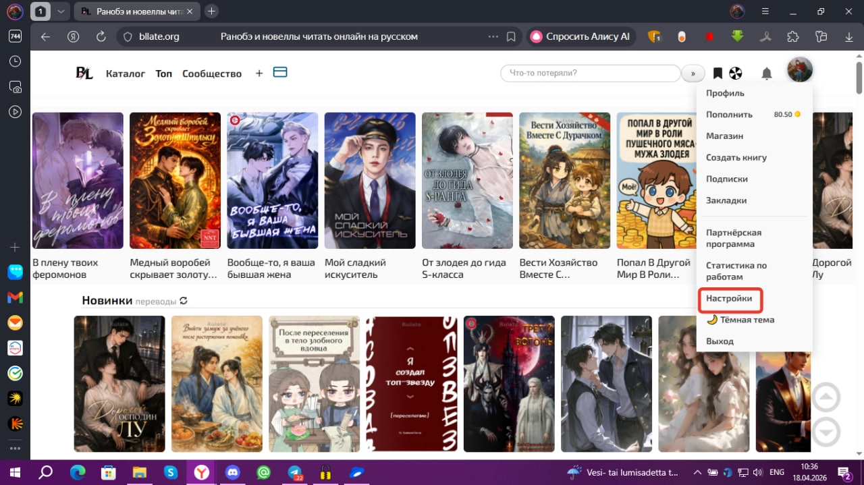The image size is (864, 485).
Task: Click the refresh icon next to Новинки
Action: [184, 301]
